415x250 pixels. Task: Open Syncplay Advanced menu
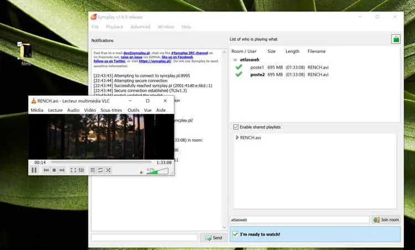tap(141, 27)
